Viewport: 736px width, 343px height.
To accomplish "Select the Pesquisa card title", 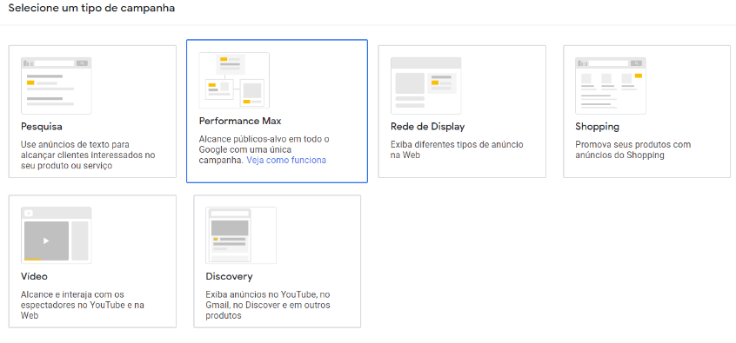I will click(x=42, y=127).
